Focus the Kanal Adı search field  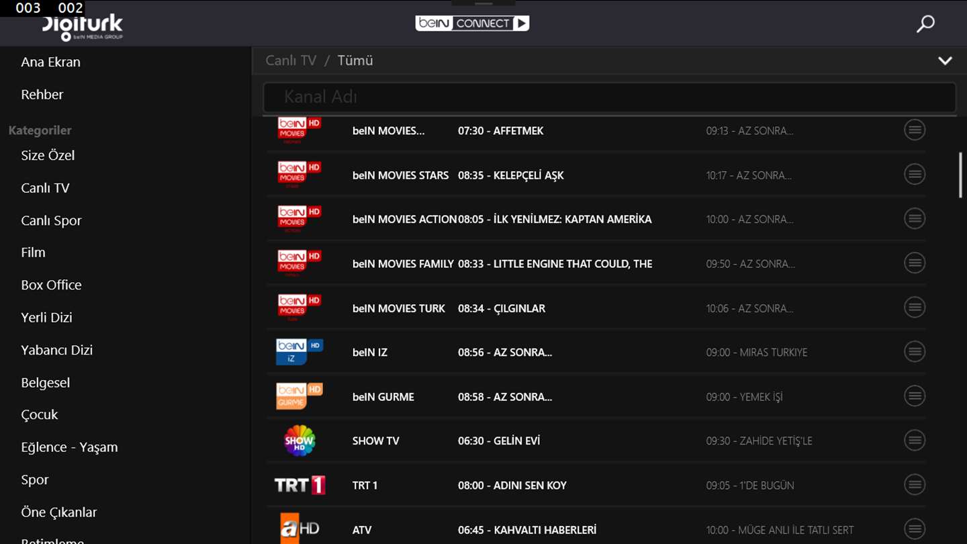coord(609,97)
